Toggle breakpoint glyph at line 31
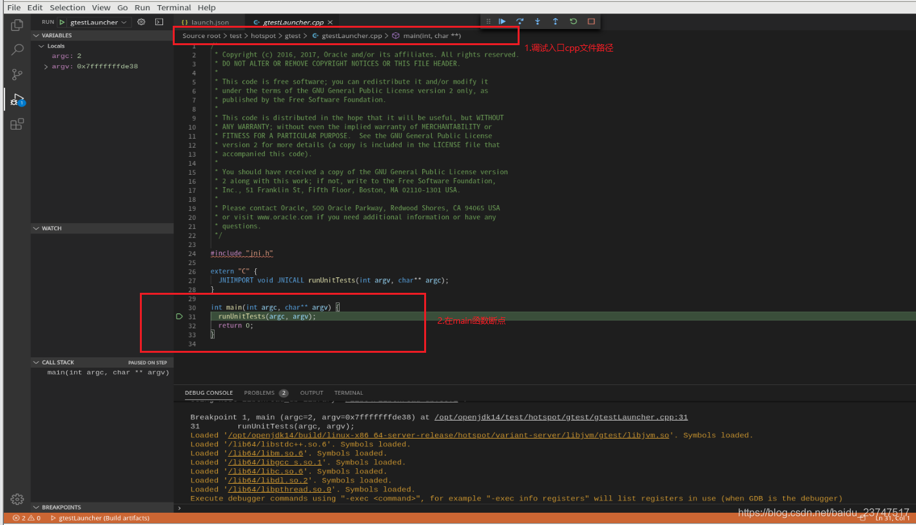Viewport: 916px width, 525px height. (179, 317)
